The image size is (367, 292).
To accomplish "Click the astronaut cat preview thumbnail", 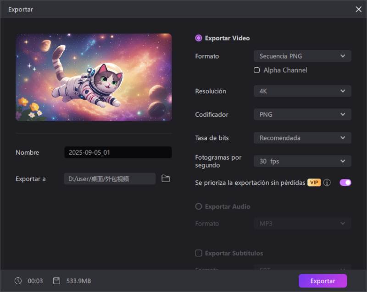I will coord(94,77).
